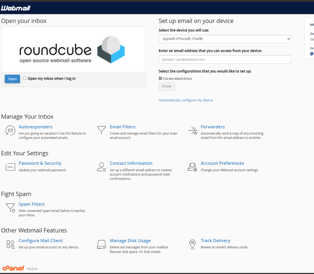Click the Autoresponders envelope icon
Image resolution: width=314 pixels, height=274 pixels.
(x=10, y=131)
